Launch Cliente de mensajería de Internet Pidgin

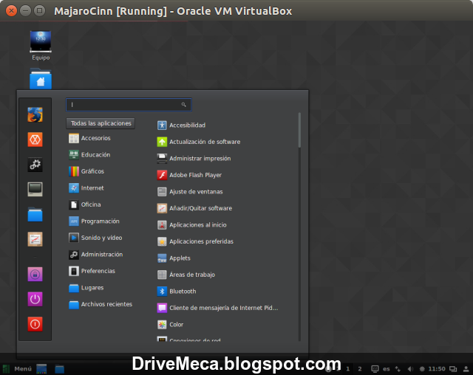(217, 308)
